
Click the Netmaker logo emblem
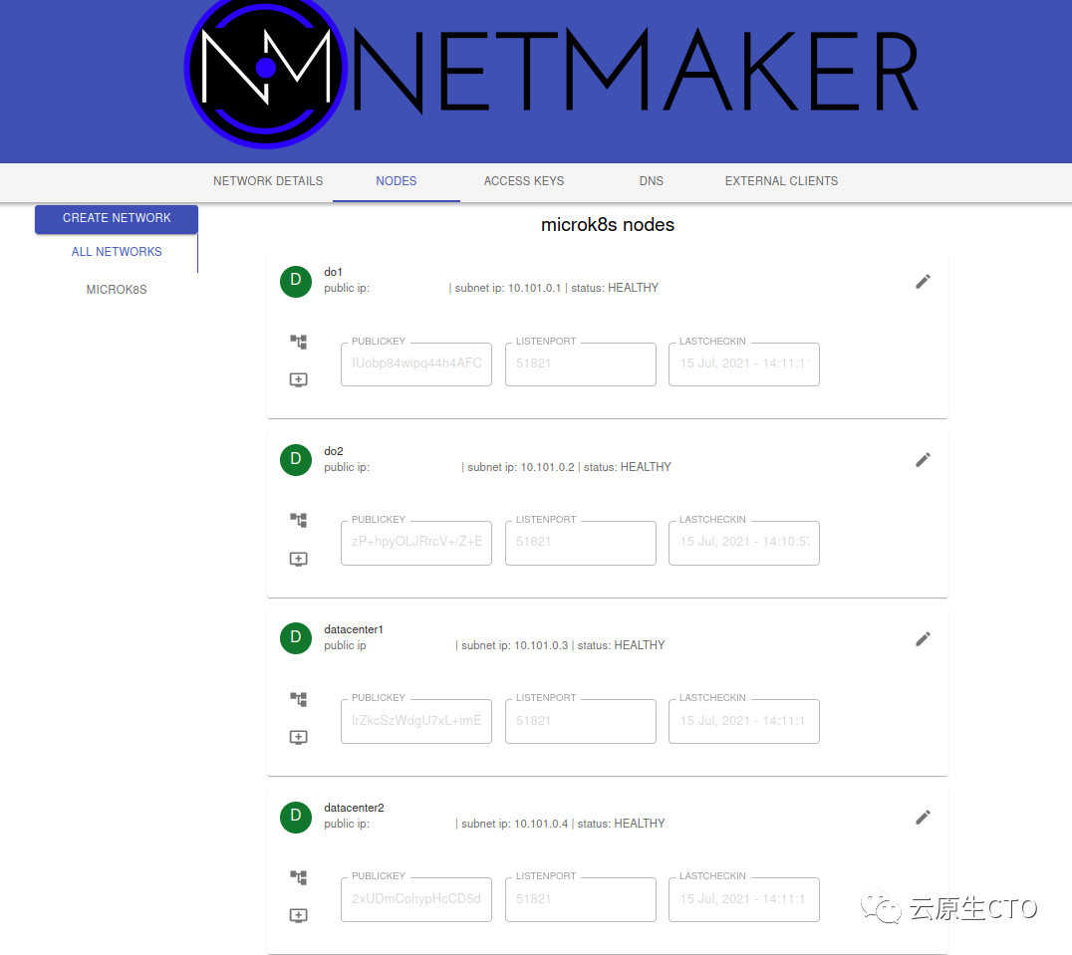click(x=266, y=69)
